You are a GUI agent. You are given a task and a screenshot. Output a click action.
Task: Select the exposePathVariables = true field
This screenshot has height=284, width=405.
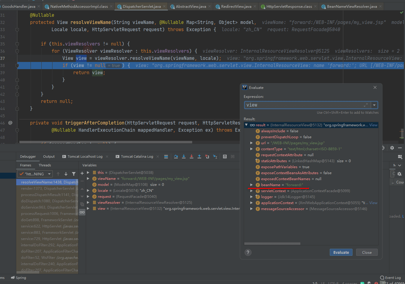point(311,167)
